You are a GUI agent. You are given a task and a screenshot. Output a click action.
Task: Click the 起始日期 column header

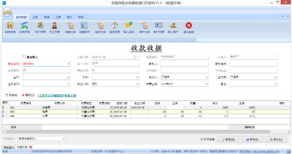click(x=122, y=103)
